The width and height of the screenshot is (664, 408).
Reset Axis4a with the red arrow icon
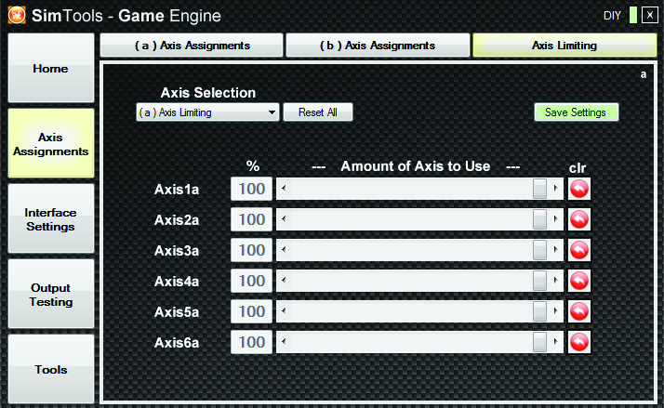coord(578,281)
